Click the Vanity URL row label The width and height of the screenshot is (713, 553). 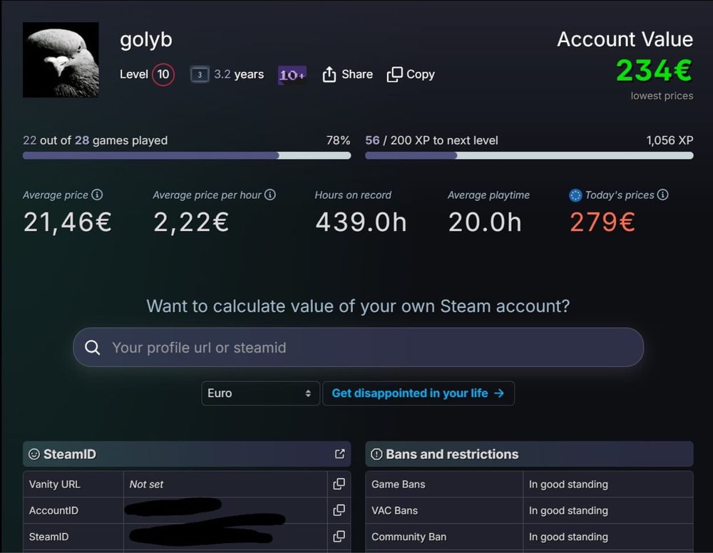coord(55,485)
